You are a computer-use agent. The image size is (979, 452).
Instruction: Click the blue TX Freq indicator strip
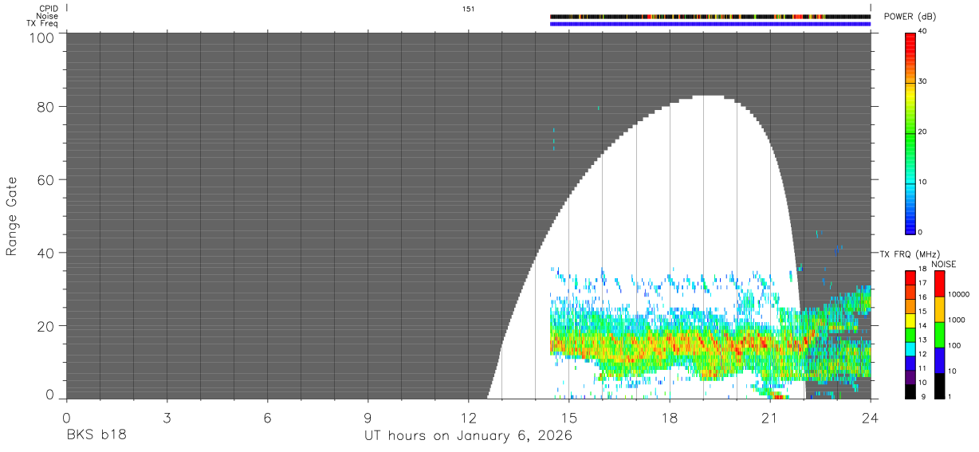(x=710, y=24)
